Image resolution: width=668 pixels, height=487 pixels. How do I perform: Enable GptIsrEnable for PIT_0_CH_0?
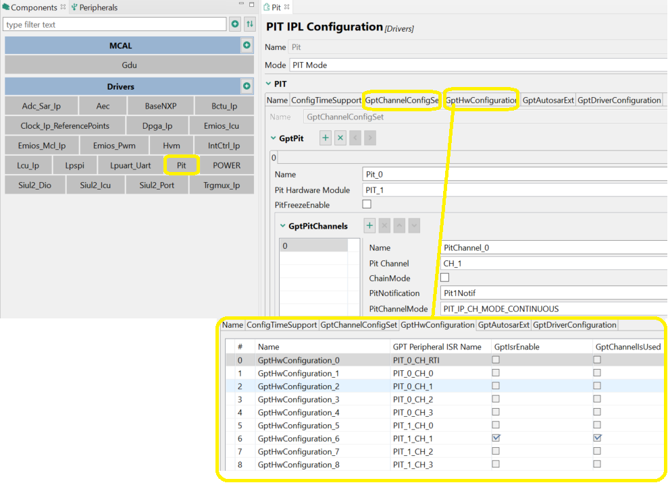pyautogui.click(x=496, y=372)
